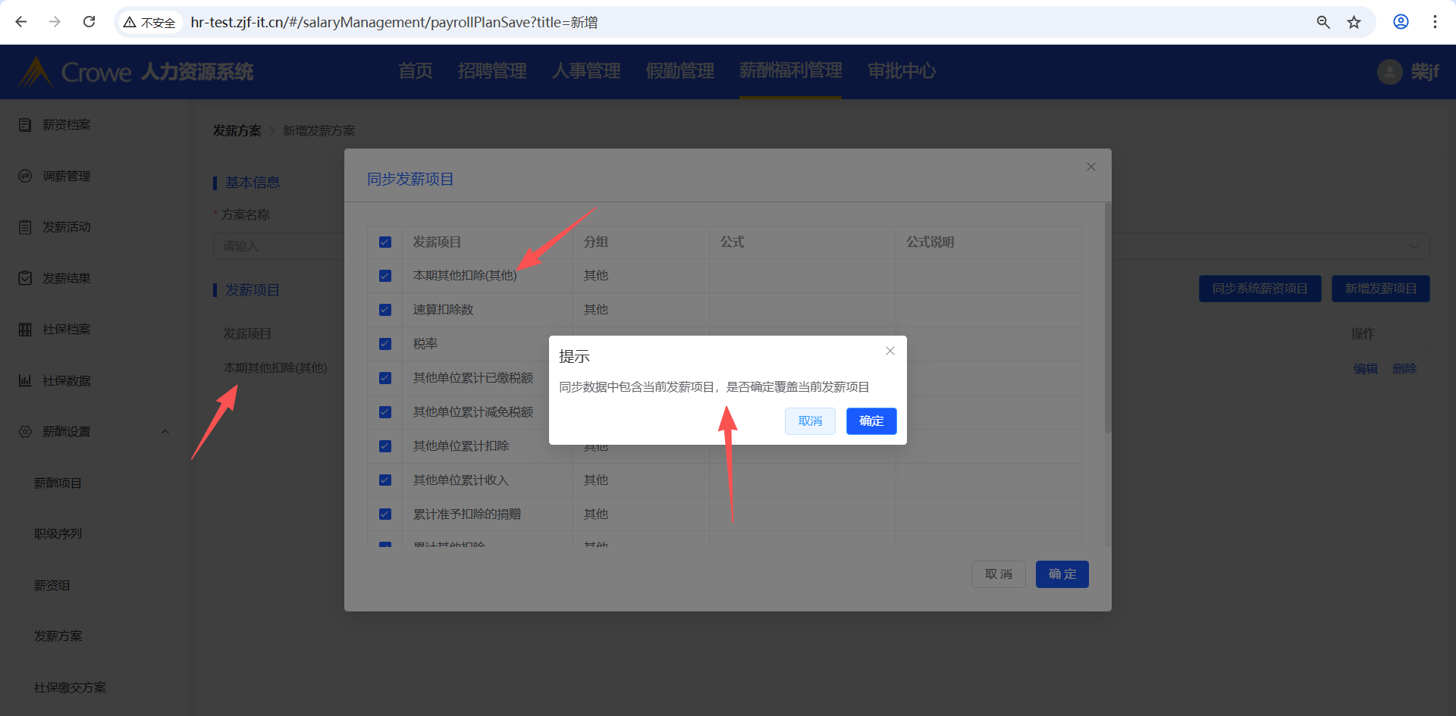Click 确 定 in the 同步发薪项目 dialog footer
This screenshot has height=716, width=1456.
coord(1062,574)
